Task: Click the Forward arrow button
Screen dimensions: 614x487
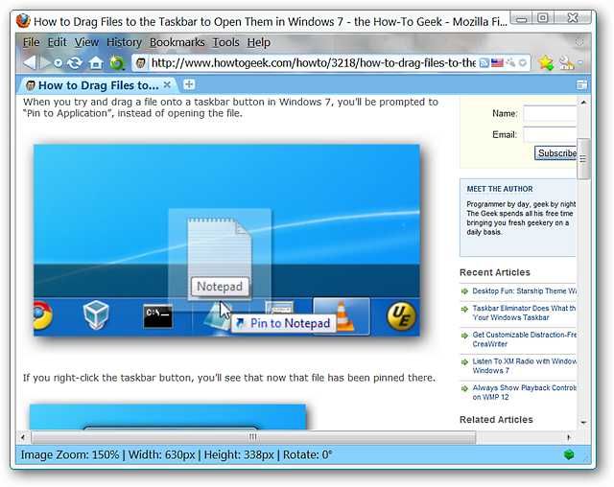Action: [46, 62]
